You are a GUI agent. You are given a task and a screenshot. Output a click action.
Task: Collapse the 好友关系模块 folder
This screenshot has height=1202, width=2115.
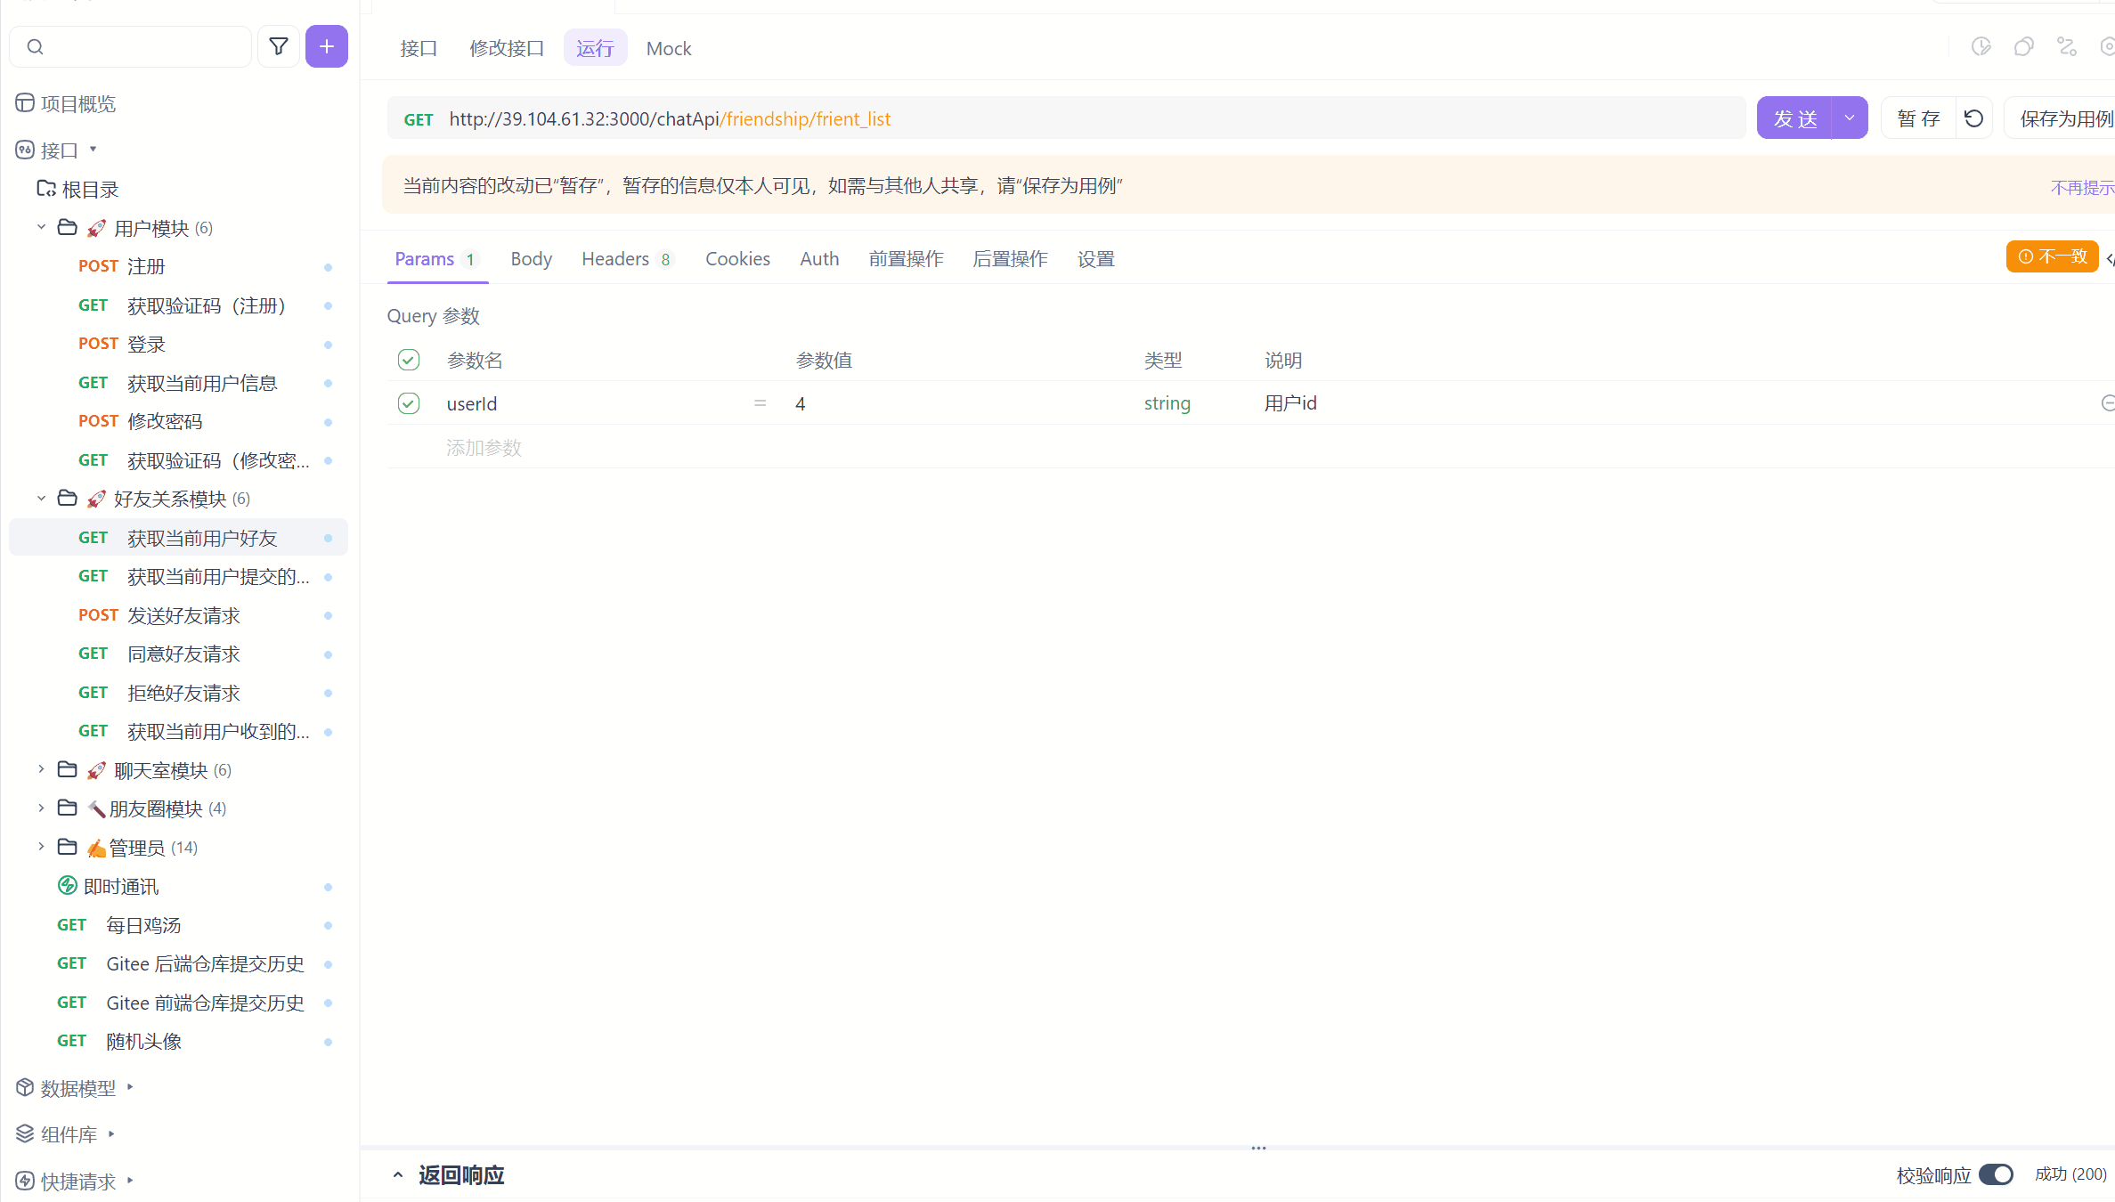point(41,498)
